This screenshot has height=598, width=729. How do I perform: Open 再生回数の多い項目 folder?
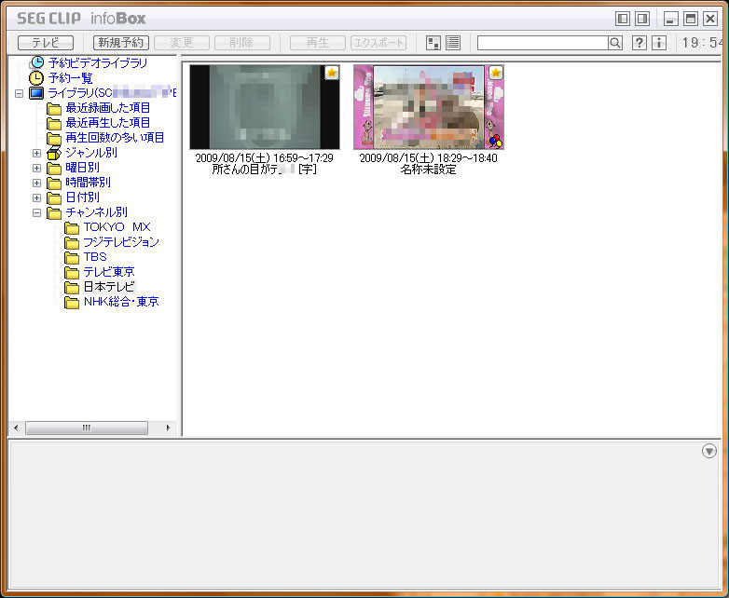coord(115,138)
